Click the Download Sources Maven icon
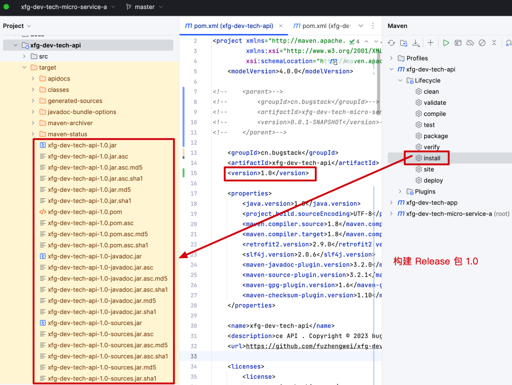 tap(416, 43)
